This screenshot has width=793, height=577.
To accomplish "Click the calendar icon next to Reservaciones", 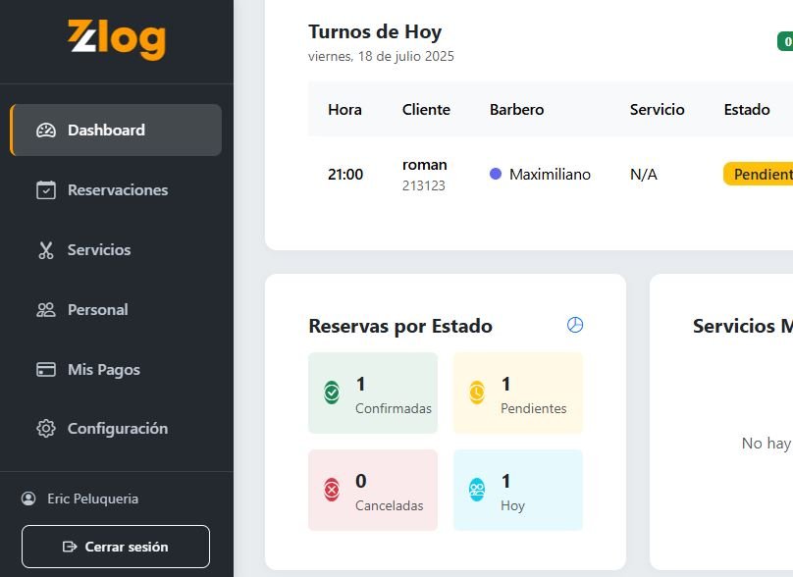I will tap(44, 189).
